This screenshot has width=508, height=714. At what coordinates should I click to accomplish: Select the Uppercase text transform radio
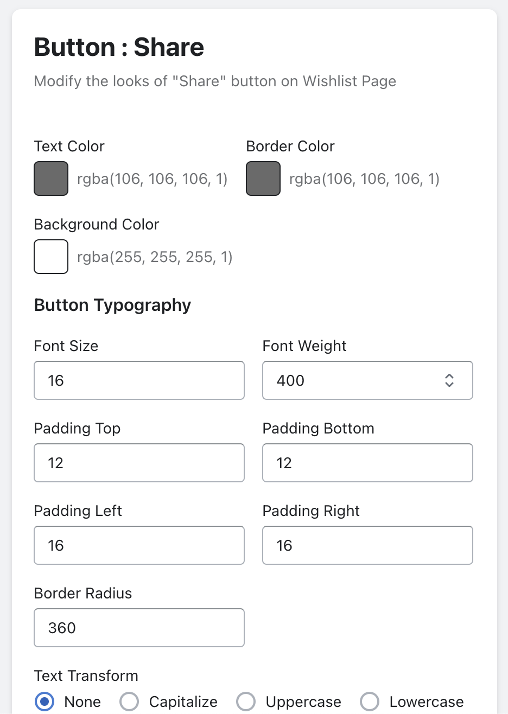tap(246, 702)
